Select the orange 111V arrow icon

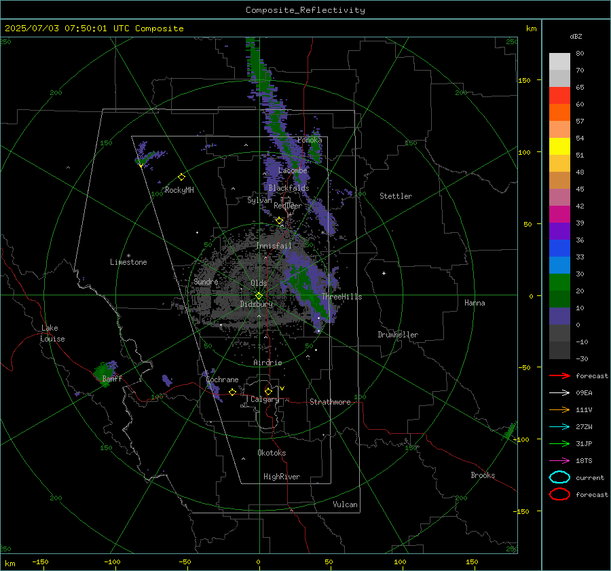coord(559,409)
